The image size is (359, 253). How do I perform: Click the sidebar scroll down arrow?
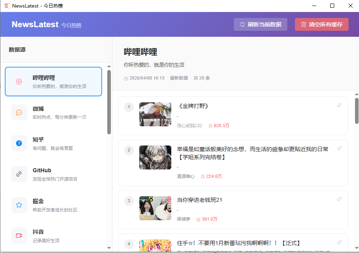(109, 248)
